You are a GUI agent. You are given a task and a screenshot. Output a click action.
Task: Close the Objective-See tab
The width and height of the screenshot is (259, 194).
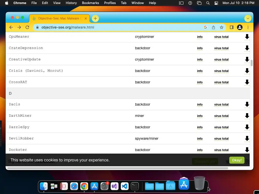tap(86, 18)
